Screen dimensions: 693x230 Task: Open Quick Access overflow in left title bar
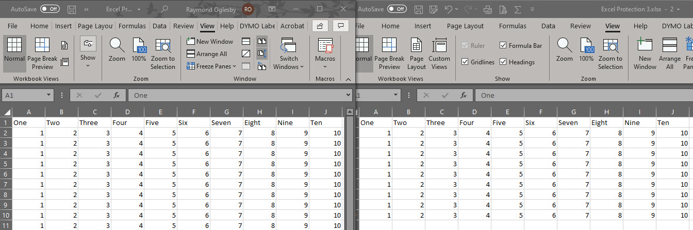click(x=86, y=9)
